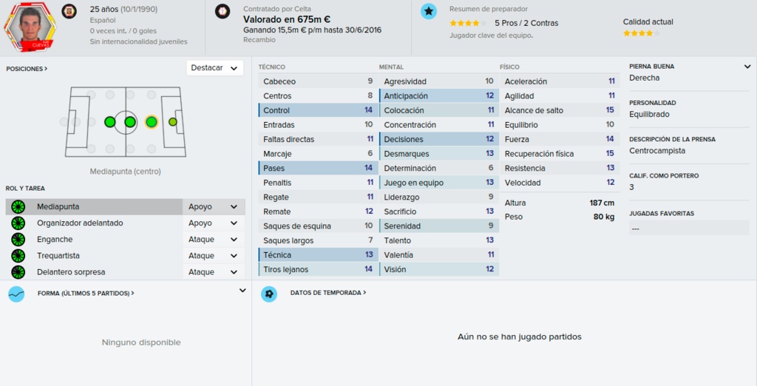Viewport: 757px width, 386px height.
Task: Collapse the Pierna buena panel chevron
Action: pyautogui.click(x=747, y=67)
